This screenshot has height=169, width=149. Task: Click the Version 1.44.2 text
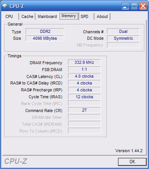pyautogui.click(x=129, y=151)
